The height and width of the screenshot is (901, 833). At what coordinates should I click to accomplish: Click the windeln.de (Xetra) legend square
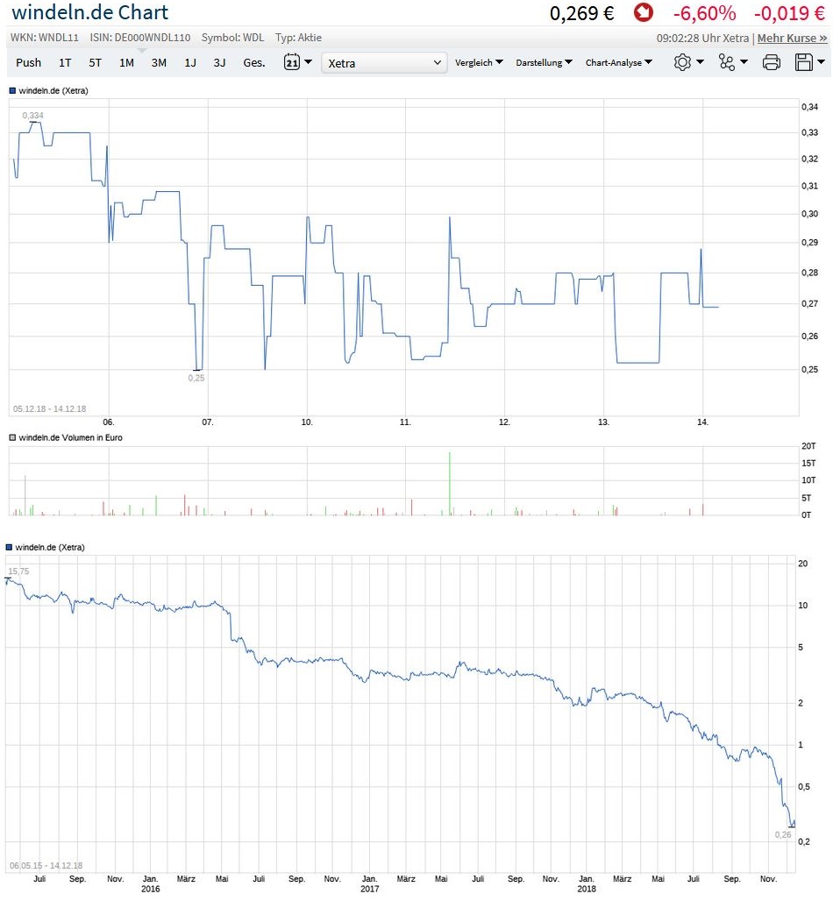tap(12, 90)
